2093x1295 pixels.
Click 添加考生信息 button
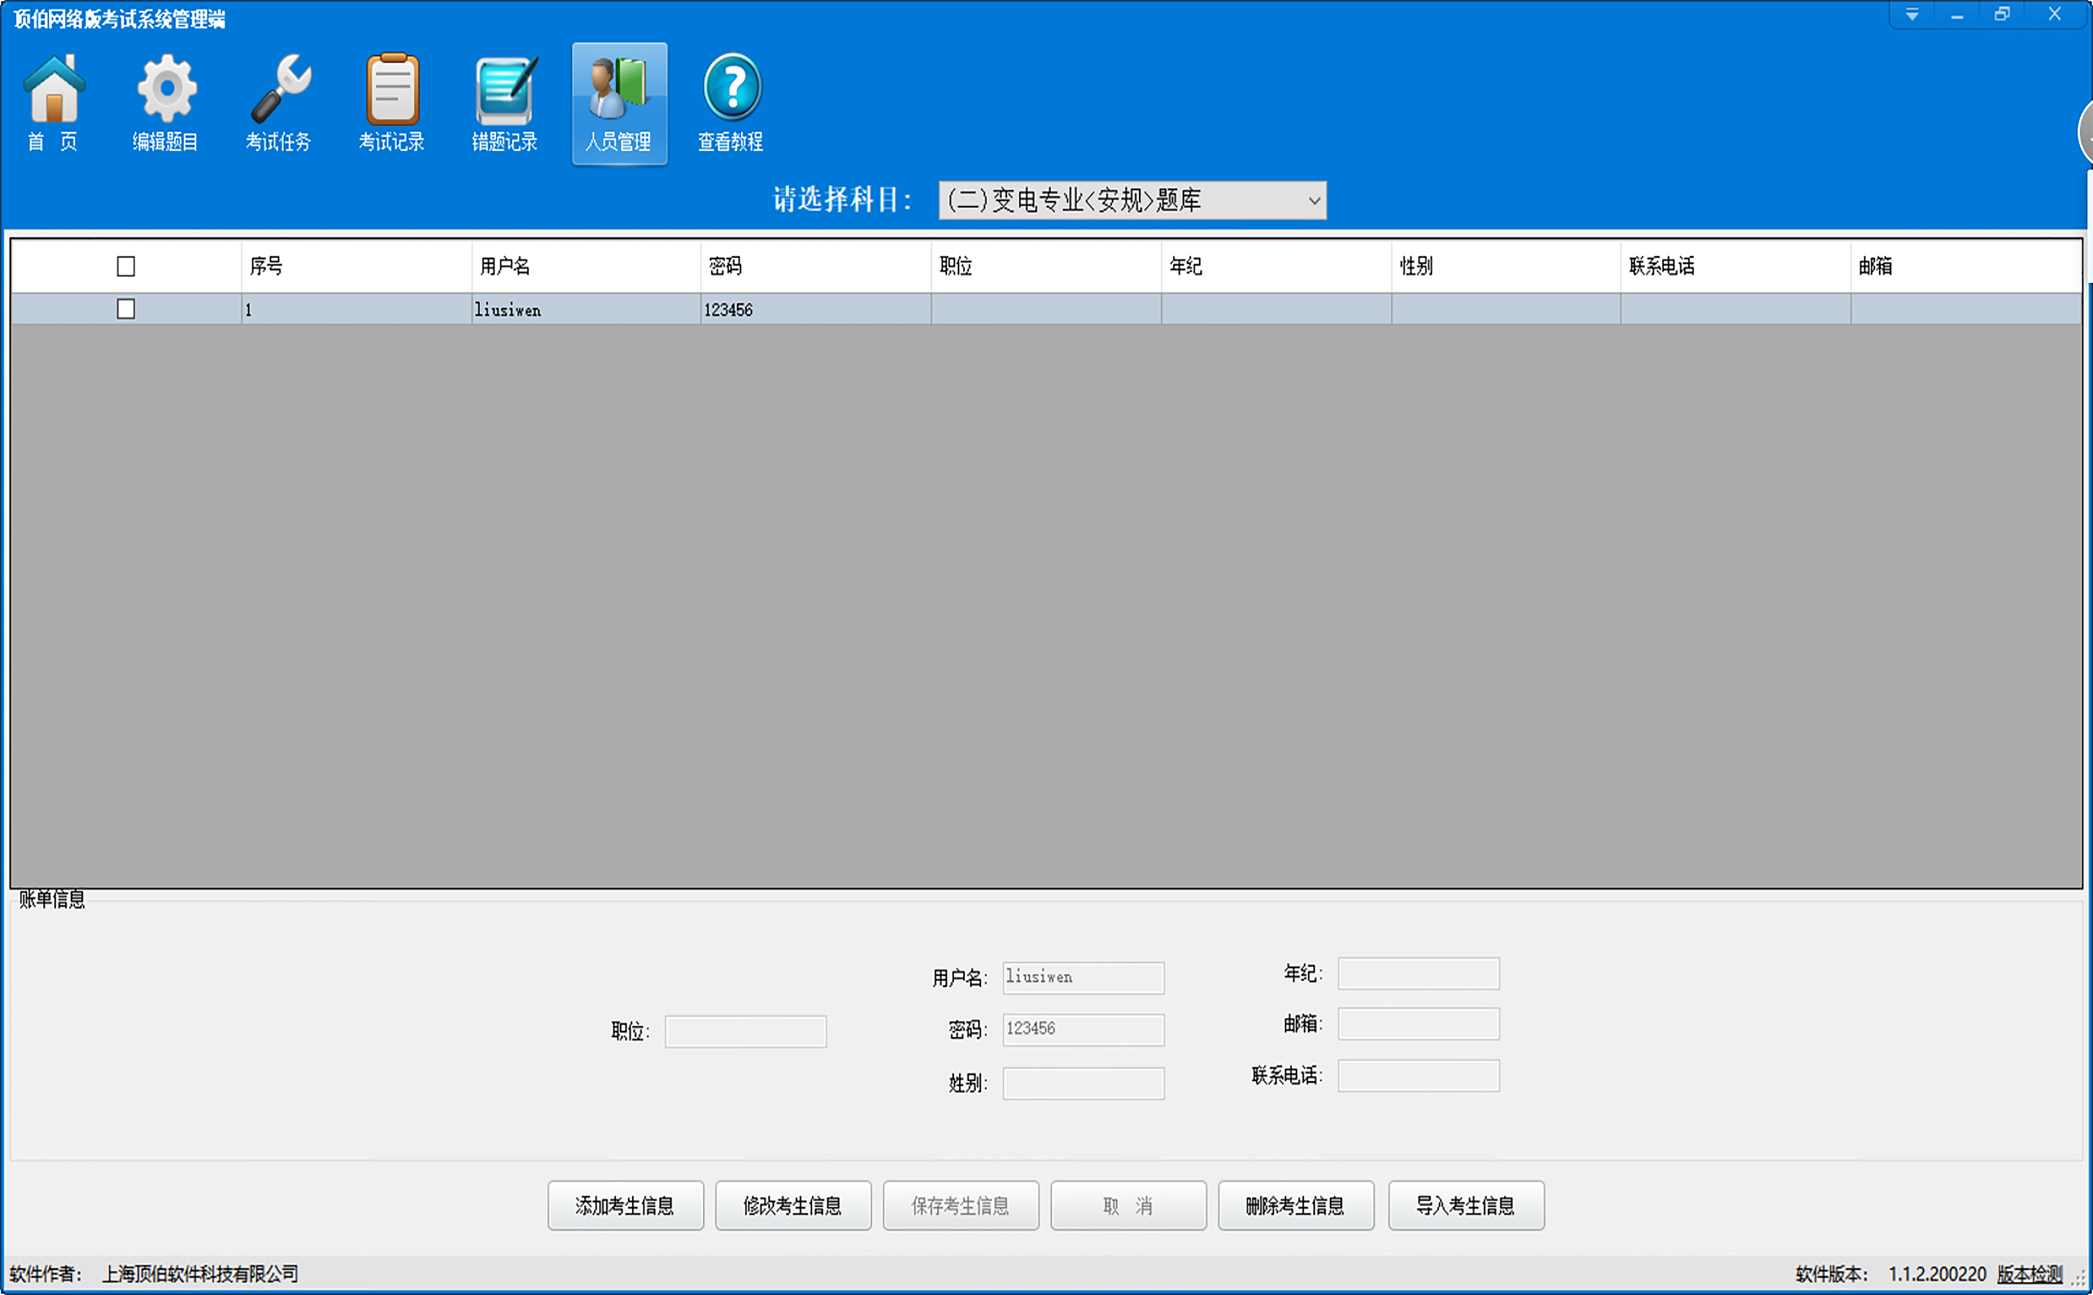point(625,1206)
